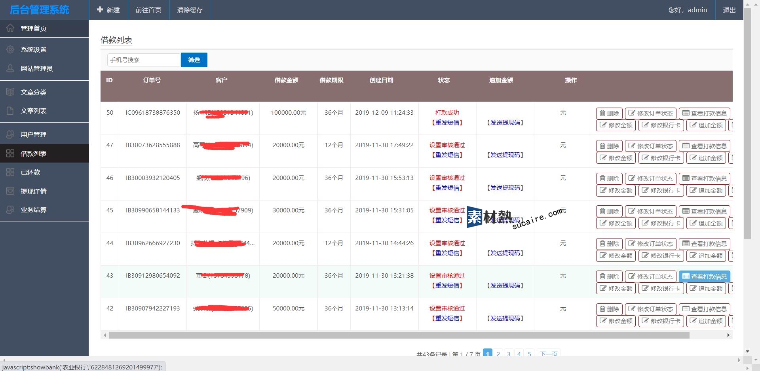Click 重发短信 for order ID 43
The height and width of the screenshot is (371, 760).
coord(447,286)
